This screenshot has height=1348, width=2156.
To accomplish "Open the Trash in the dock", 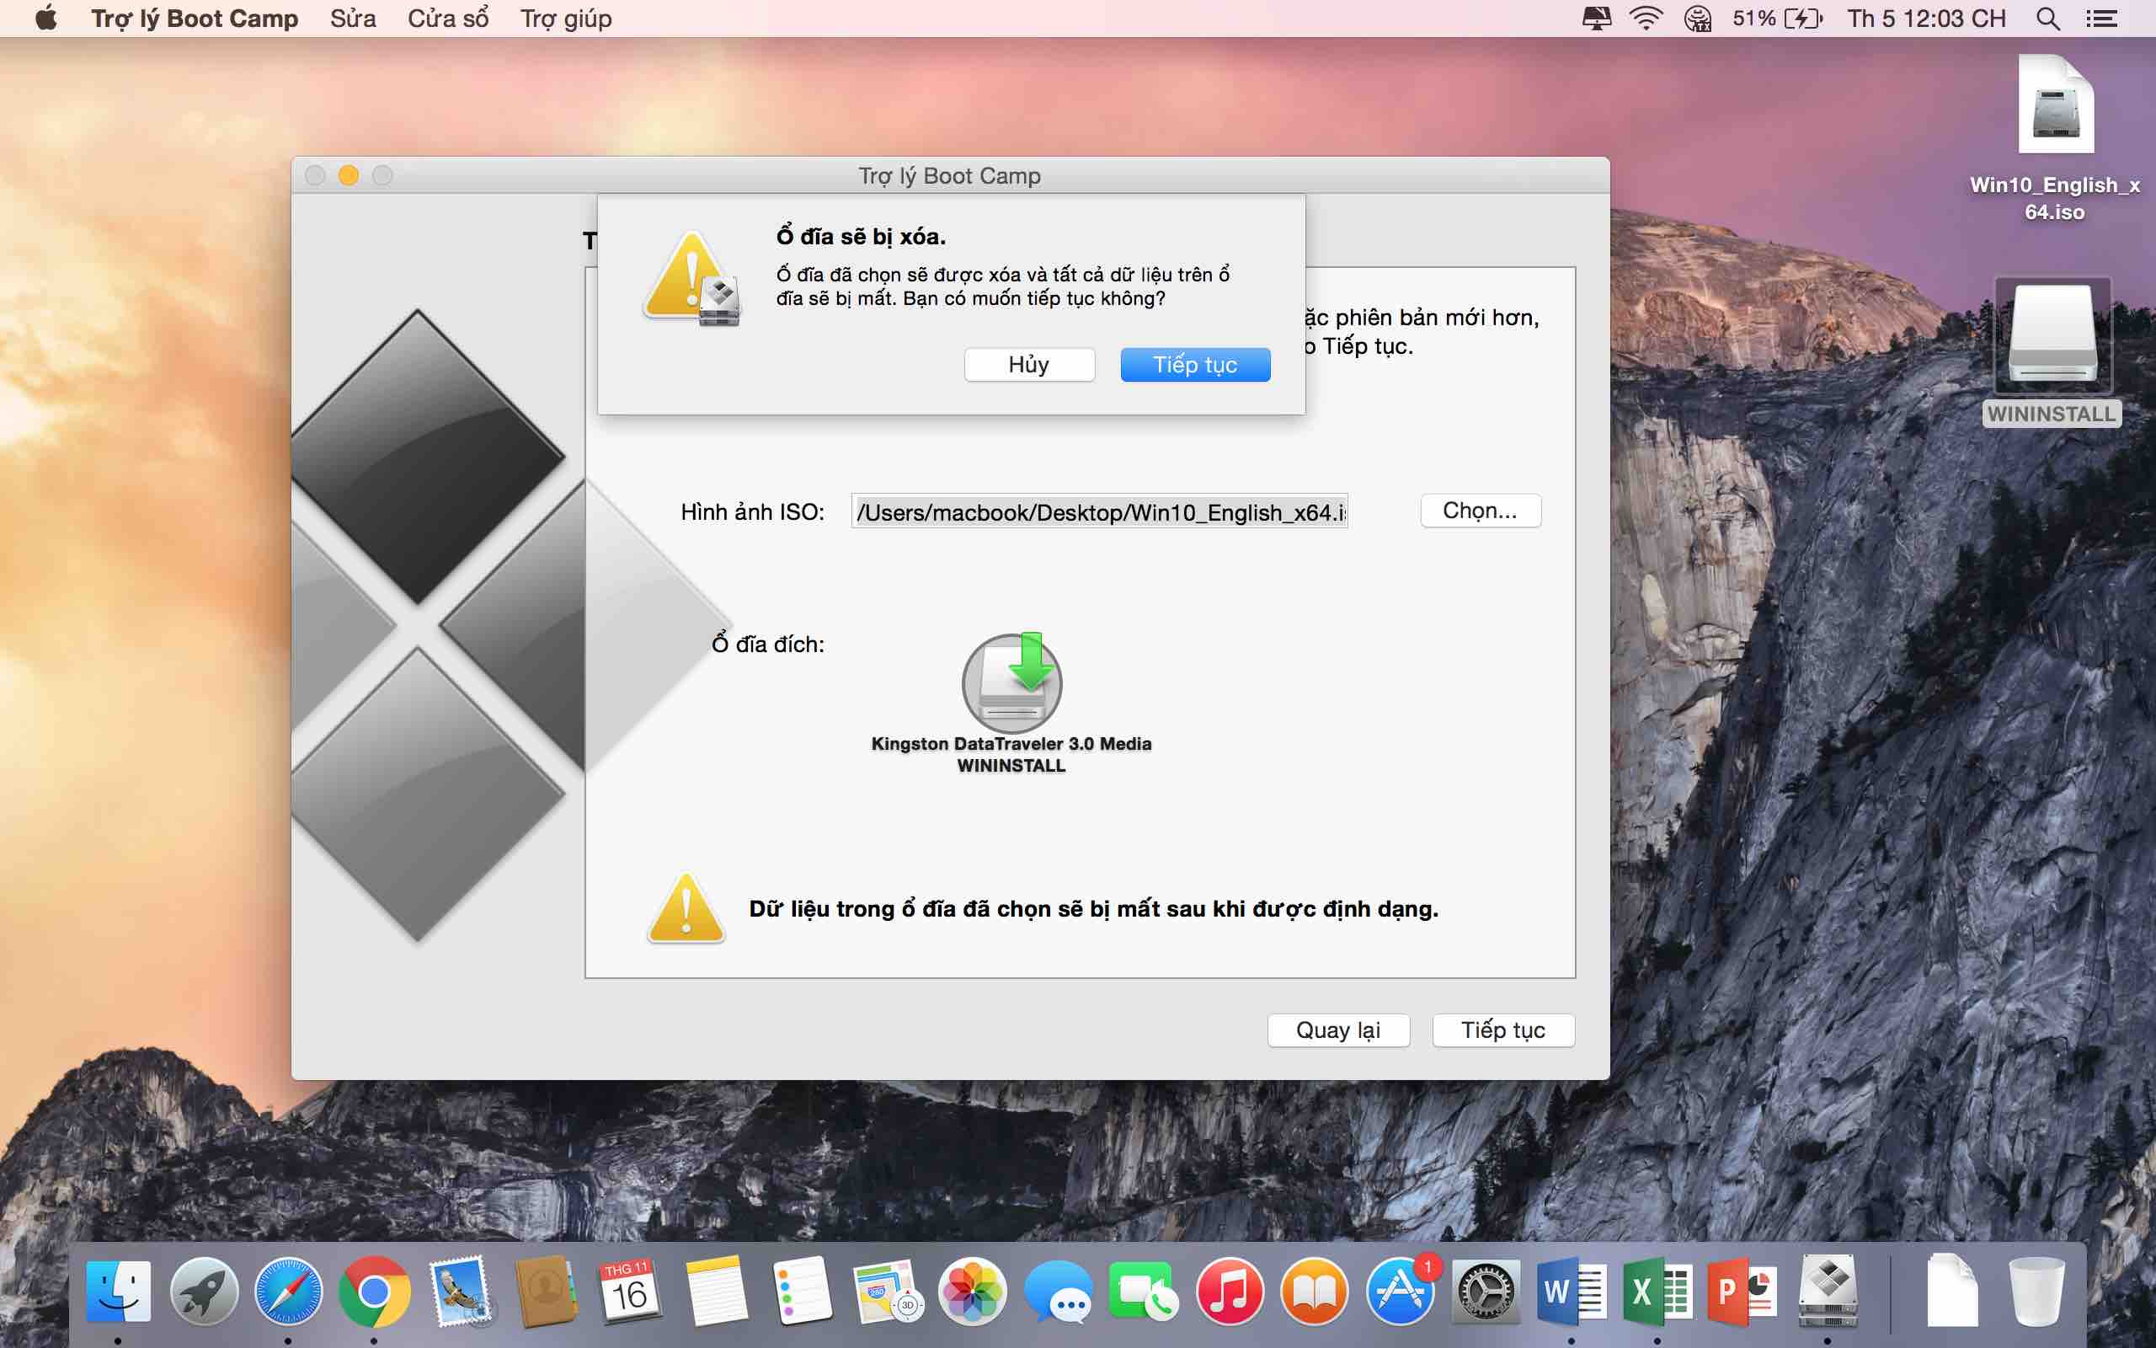I will tap(2036, 1290).
